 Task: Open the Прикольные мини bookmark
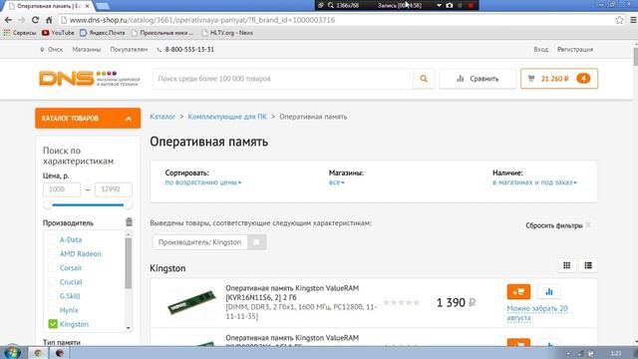pos(162,33)
